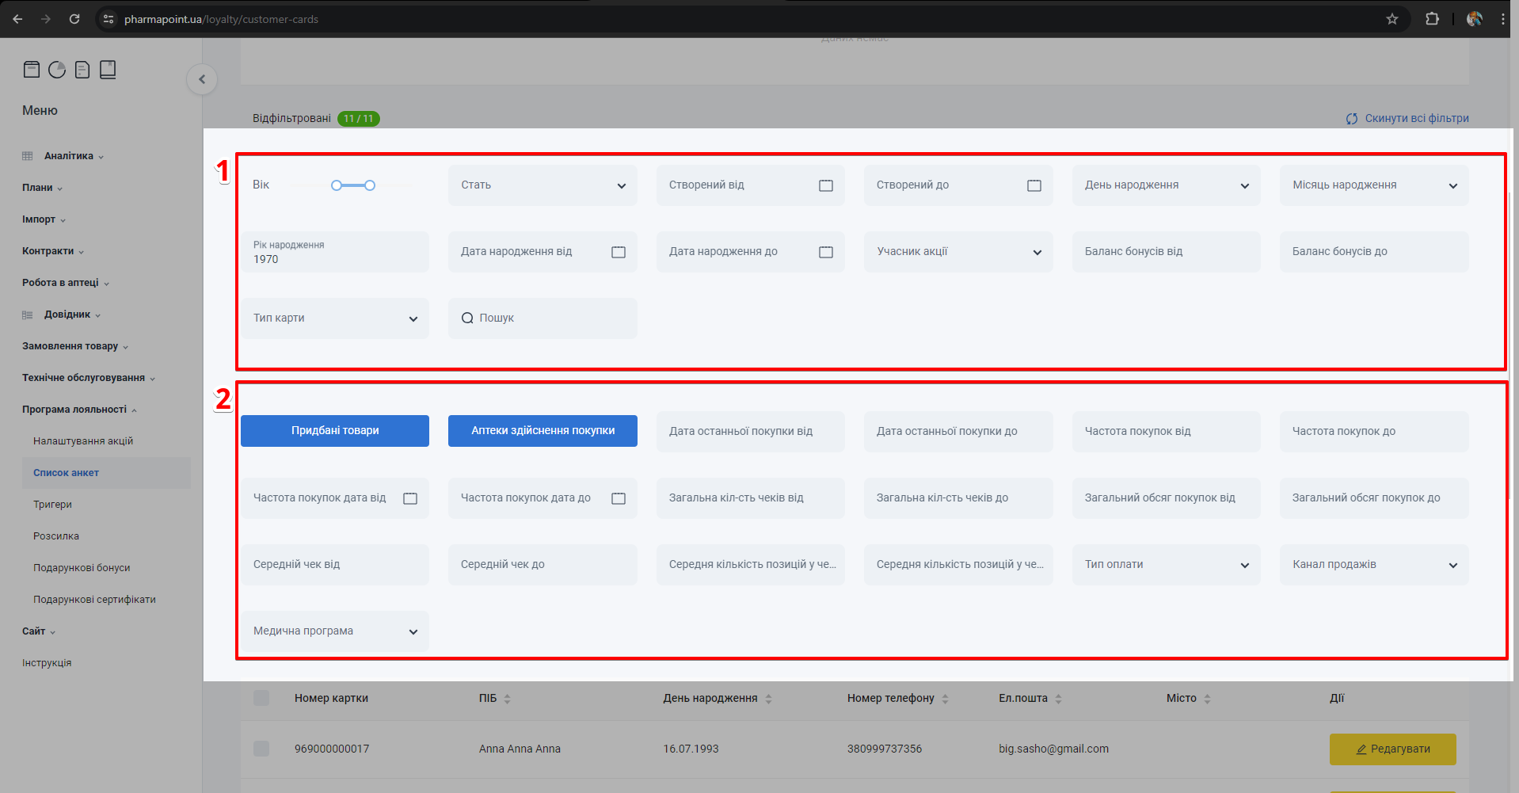The image size is (1519, 793).
Task: Reset filters via Скинути всі фільтри
Action: pyautogui.click(x=1407, y=119)
